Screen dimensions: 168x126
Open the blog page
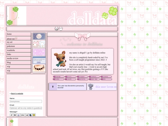19,63
